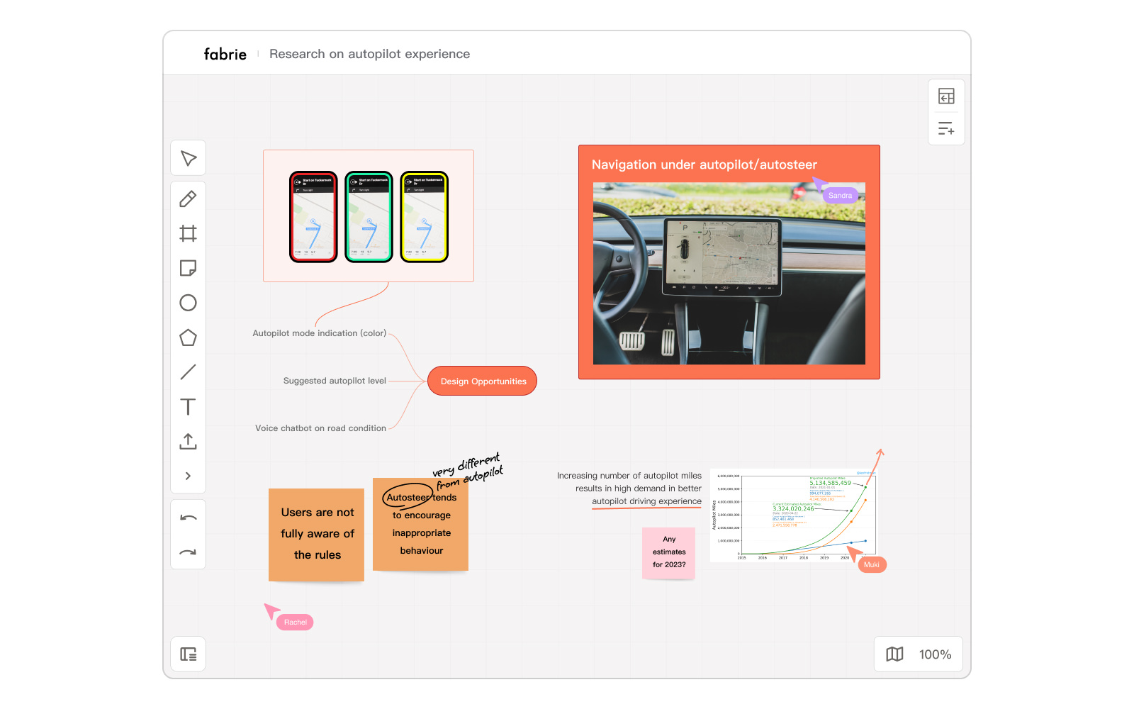Select the sticky note tool
This screenshot has width=1134, height=709.
point(188,268)
